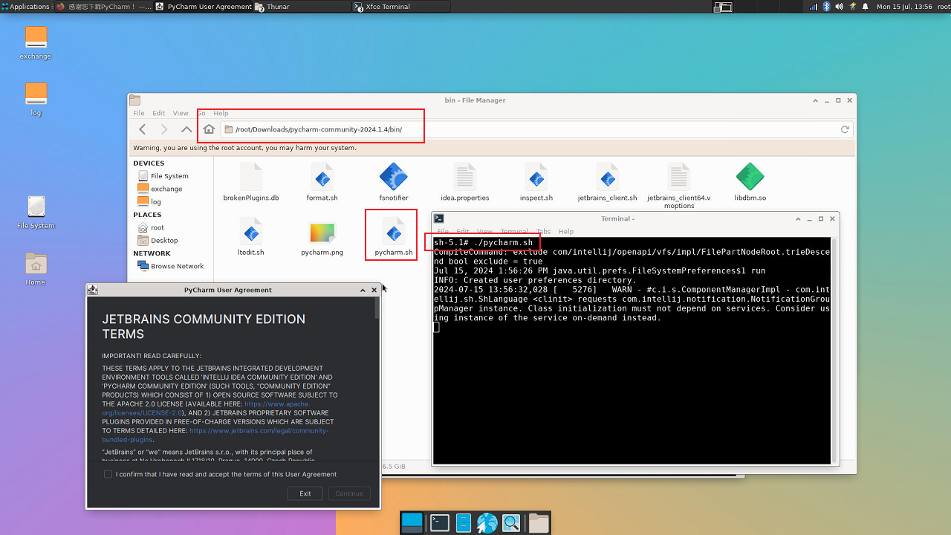Open Browse Network in the sidebar
This screenshot has height=535, width=951.
click(177, 266)
